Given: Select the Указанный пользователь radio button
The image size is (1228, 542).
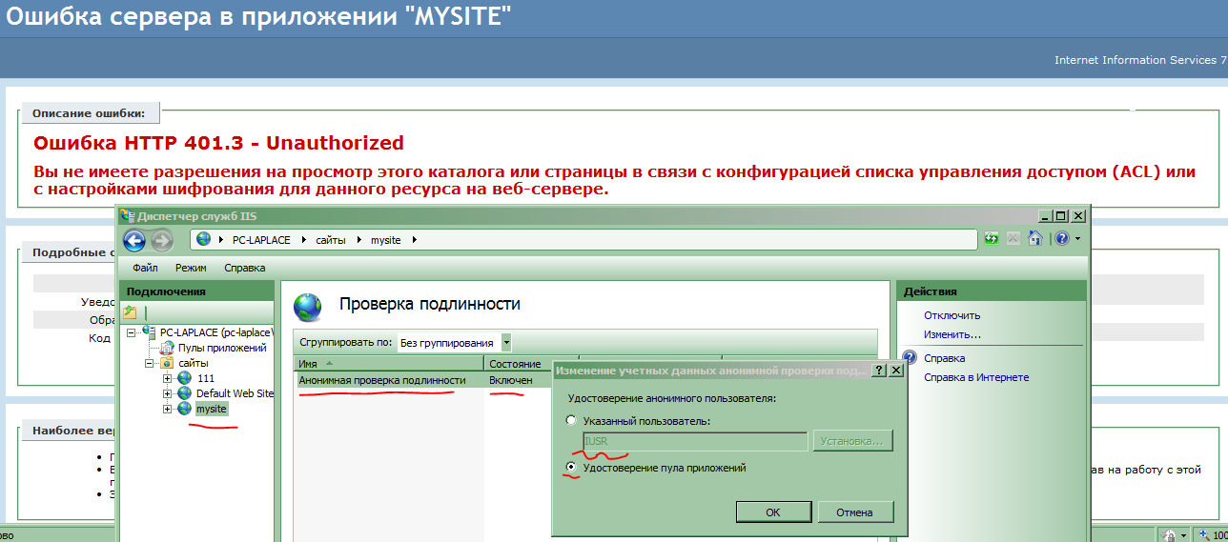Looking at the screenshot, I should [x=571, y=420].
